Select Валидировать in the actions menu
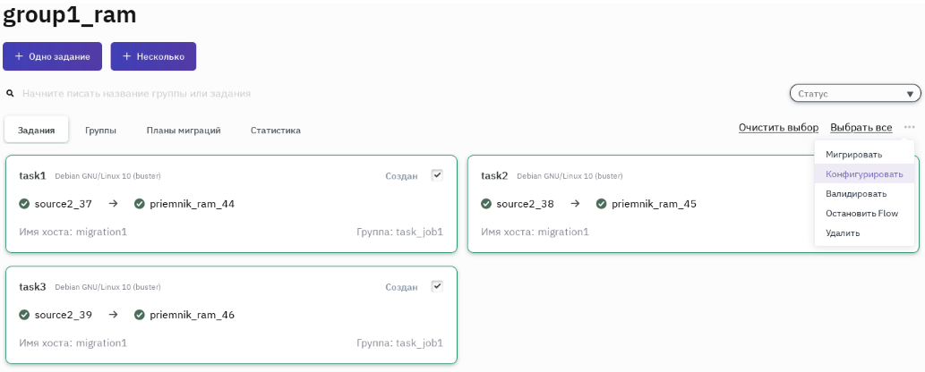Screen dimensions: 925x372 point(855,194)
